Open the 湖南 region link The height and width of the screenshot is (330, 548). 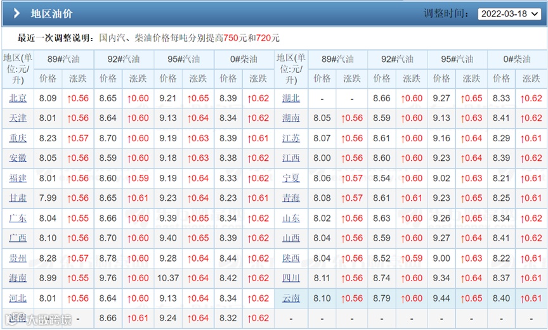[x=291, y=118]
